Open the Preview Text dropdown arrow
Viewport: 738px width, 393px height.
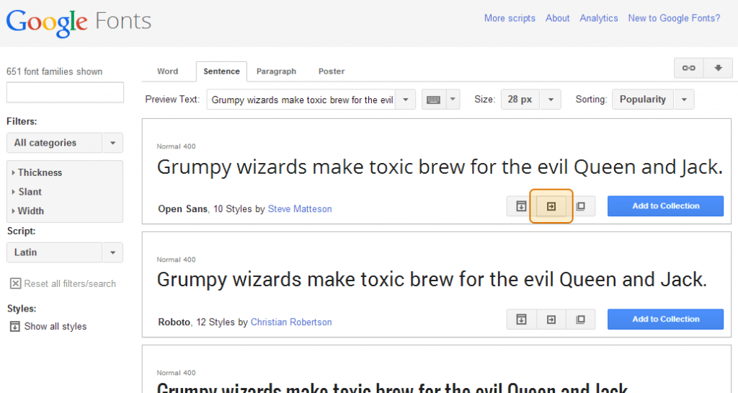405,100
